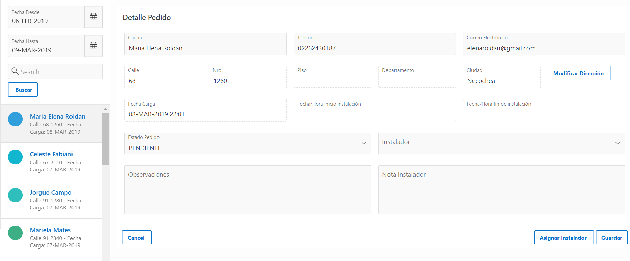Screen dimensions: 630x261
Task: Click Celeste Fabiani's cyan avatar circle
Action: 15,157
